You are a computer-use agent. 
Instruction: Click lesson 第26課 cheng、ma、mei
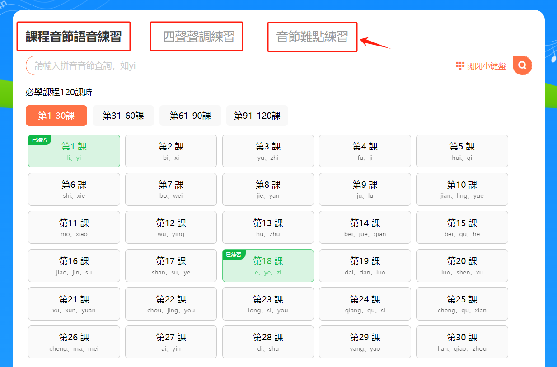pos(74,342)
